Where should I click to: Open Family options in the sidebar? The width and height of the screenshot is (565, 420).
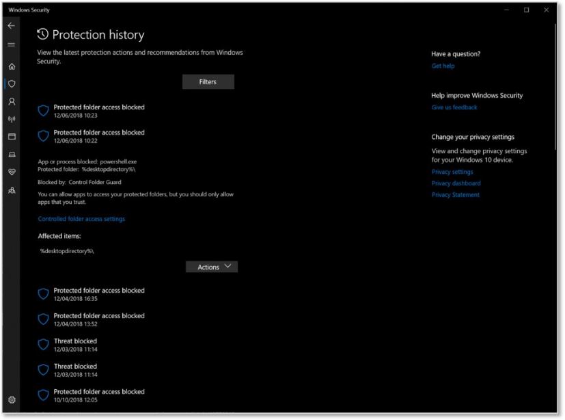coord(12,190)
